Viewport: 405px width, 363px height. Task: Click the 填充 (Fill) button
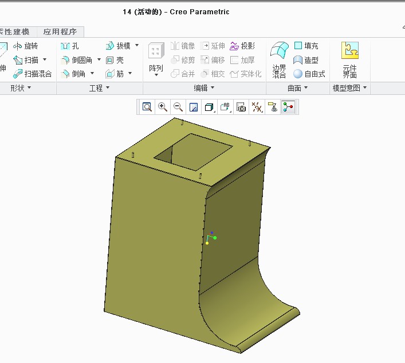tap(306, 46)
